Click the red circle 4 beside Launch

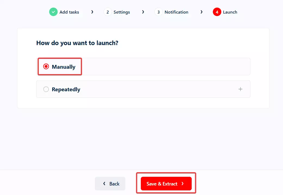tap(216, 12)
